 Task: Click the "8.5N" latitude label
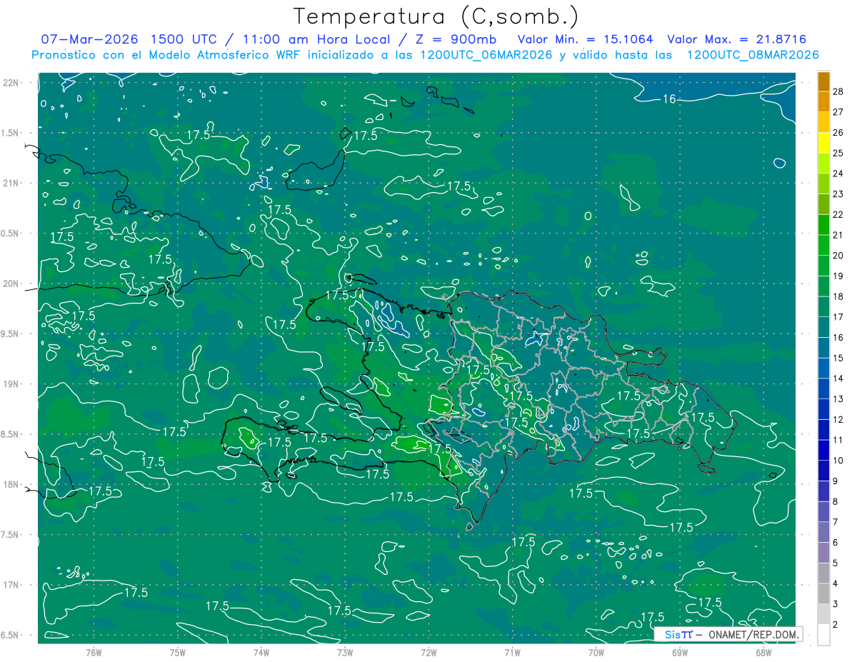pos(11,434)
